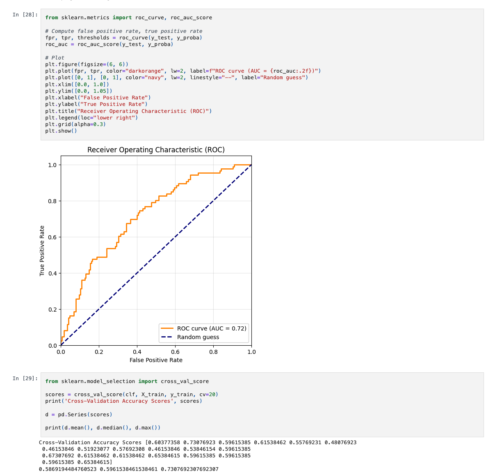Image resolution: width=493 pixels, height=475 pixels.
Task: Click the plt.legend loc line
Action: click(91, 118)
